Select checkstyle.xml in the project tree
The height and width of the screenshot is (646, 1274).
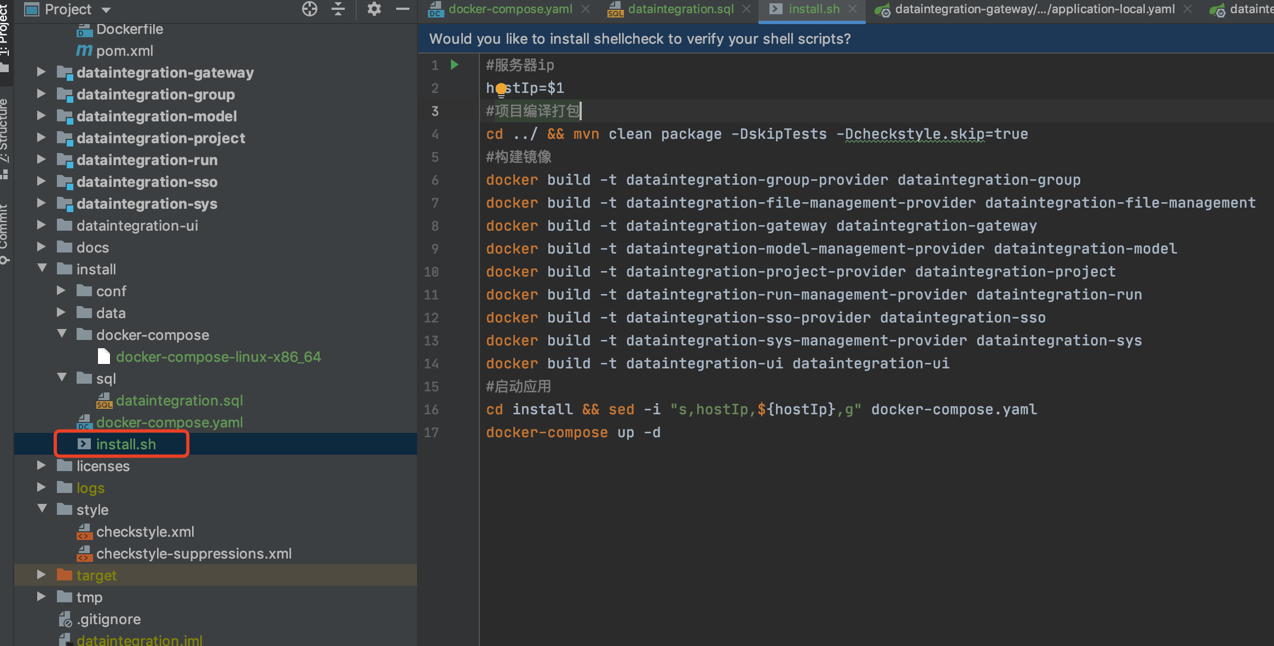pyautogui.click(x=145, y=531)
